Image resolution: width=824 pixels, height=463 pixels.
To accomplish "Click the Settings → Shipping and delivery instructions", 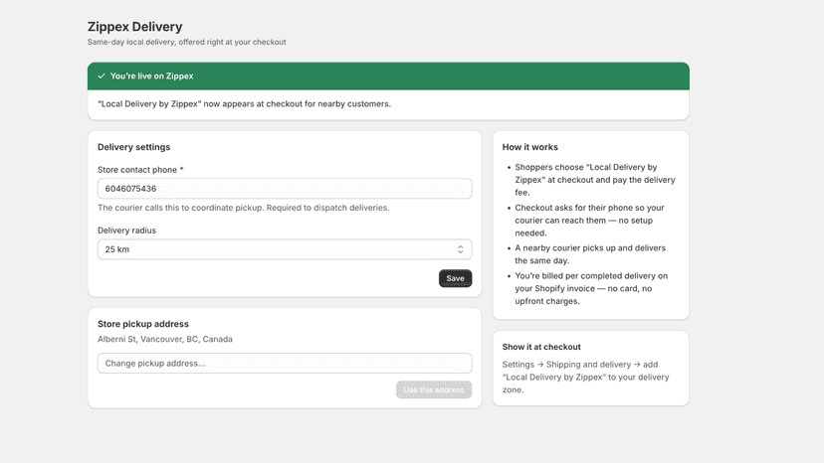I will [585, 377].
